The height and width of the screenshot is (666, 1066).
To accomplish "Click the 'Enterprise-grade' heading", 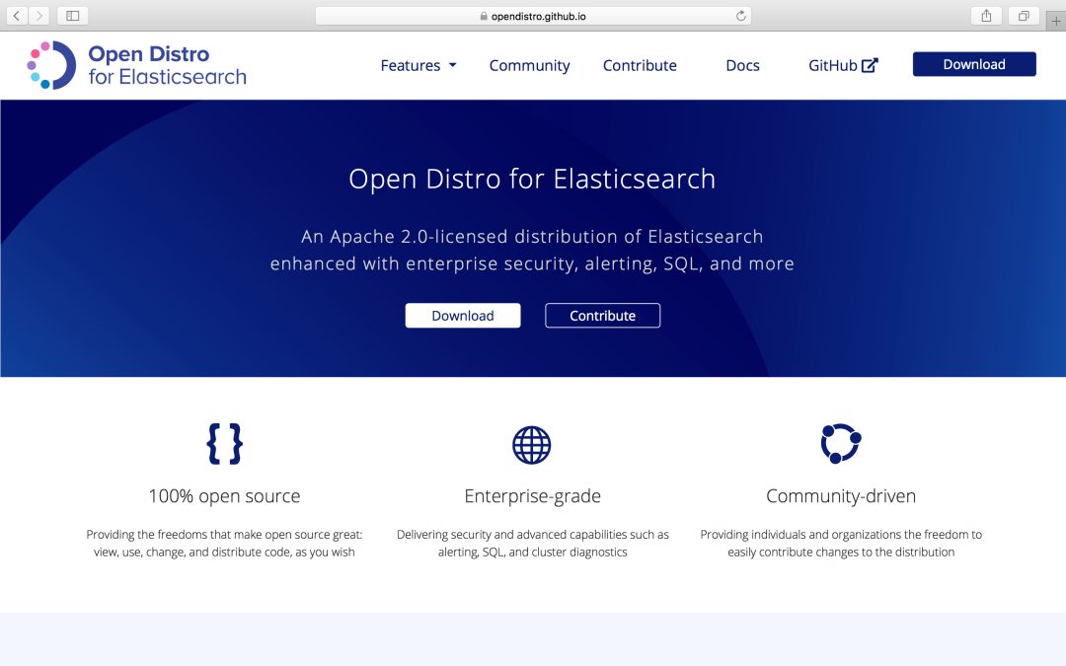I will (532, 496).
